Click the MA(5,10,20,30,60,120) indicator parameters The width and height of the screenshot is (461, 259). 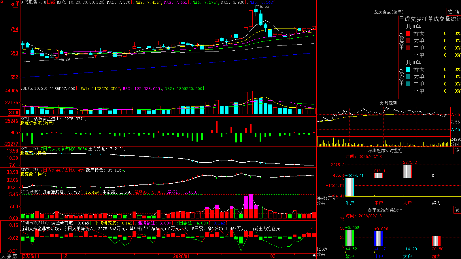pos(81,2)
